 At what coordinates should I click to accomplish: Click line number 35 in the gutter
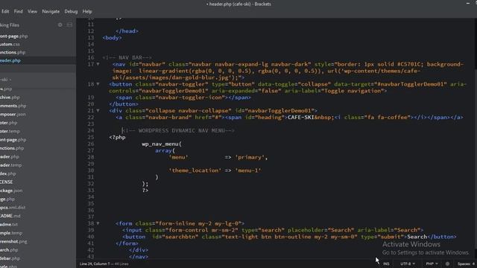tap(91, 203)
